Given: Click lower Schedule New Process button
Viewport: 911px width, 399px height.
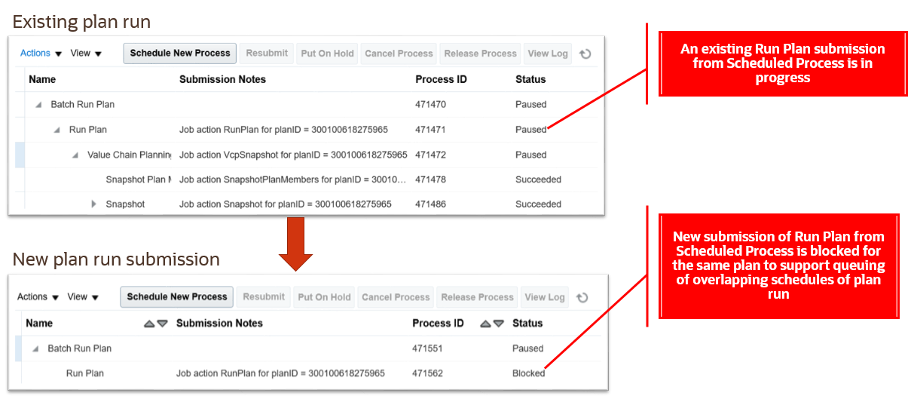Looking at the screenshot, I should 177,297.
